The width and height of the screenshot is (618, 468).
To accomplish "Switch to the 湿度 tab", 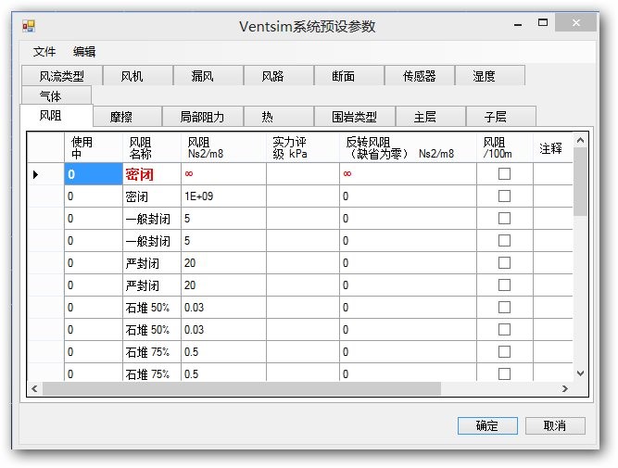I will coord(490,76).
